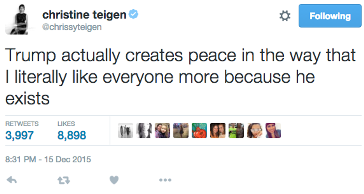
Task: Click the red cartoon crab avatar
Action: click(199, 131)
